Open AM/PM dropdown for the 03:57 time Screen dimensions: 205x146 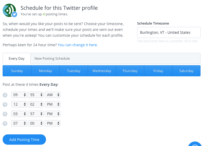click(x=53, y=114)
